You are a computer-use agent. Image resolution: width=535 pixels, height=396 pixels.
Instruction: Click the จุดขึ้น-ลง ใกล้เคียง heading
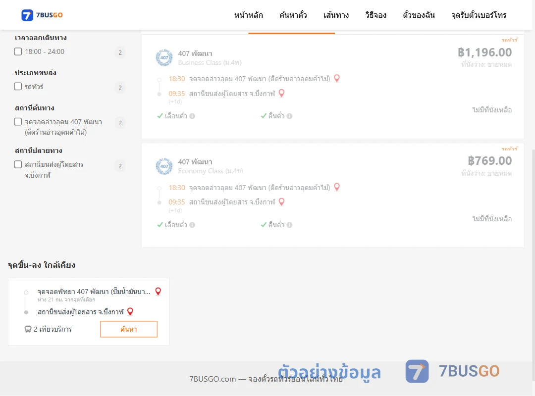click(41, 265)
